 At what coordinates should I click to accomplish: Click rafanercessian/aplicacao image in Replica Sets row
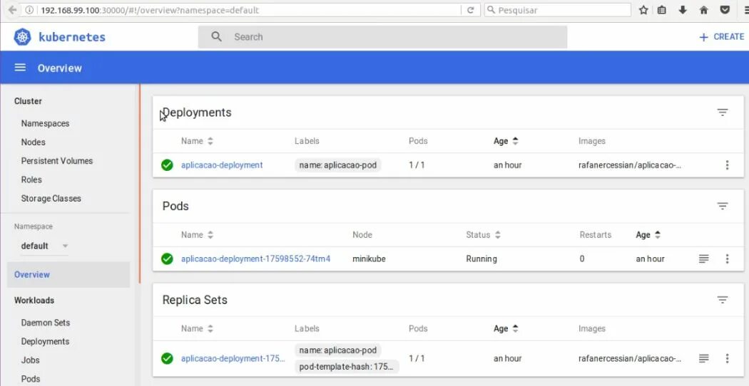pyautogui.click(x=630, y=358)
